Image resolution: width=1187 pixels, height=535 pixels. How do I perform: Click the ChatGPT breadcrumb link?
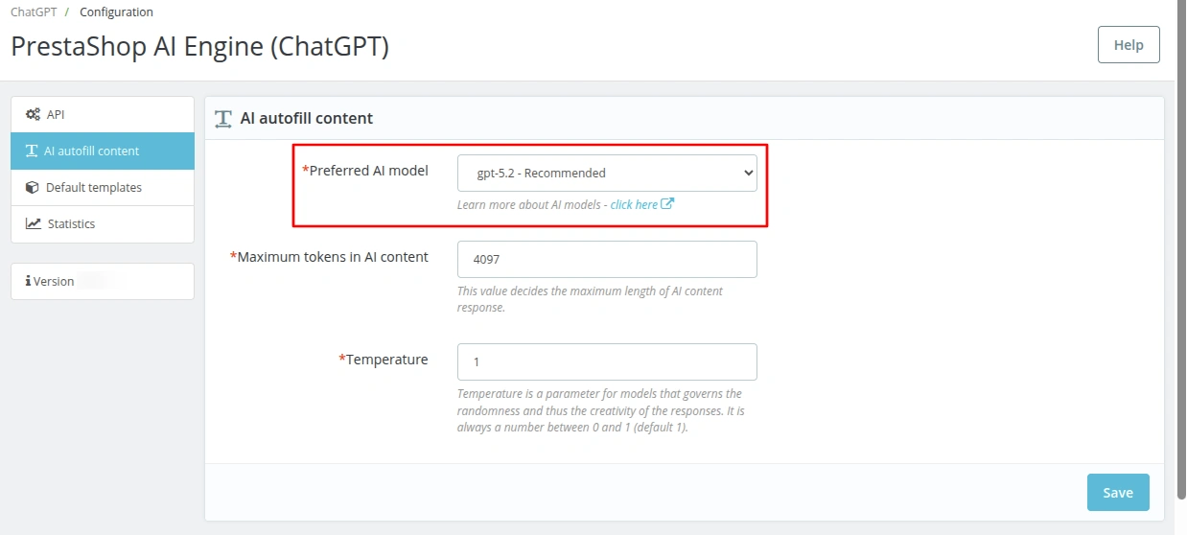(32, 12)
